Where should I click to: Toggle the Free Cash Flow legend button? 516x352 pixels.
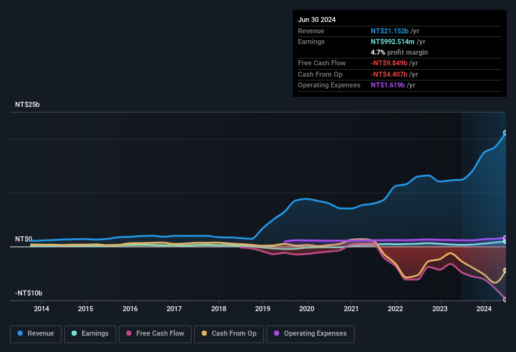click(x=155, y=334)
